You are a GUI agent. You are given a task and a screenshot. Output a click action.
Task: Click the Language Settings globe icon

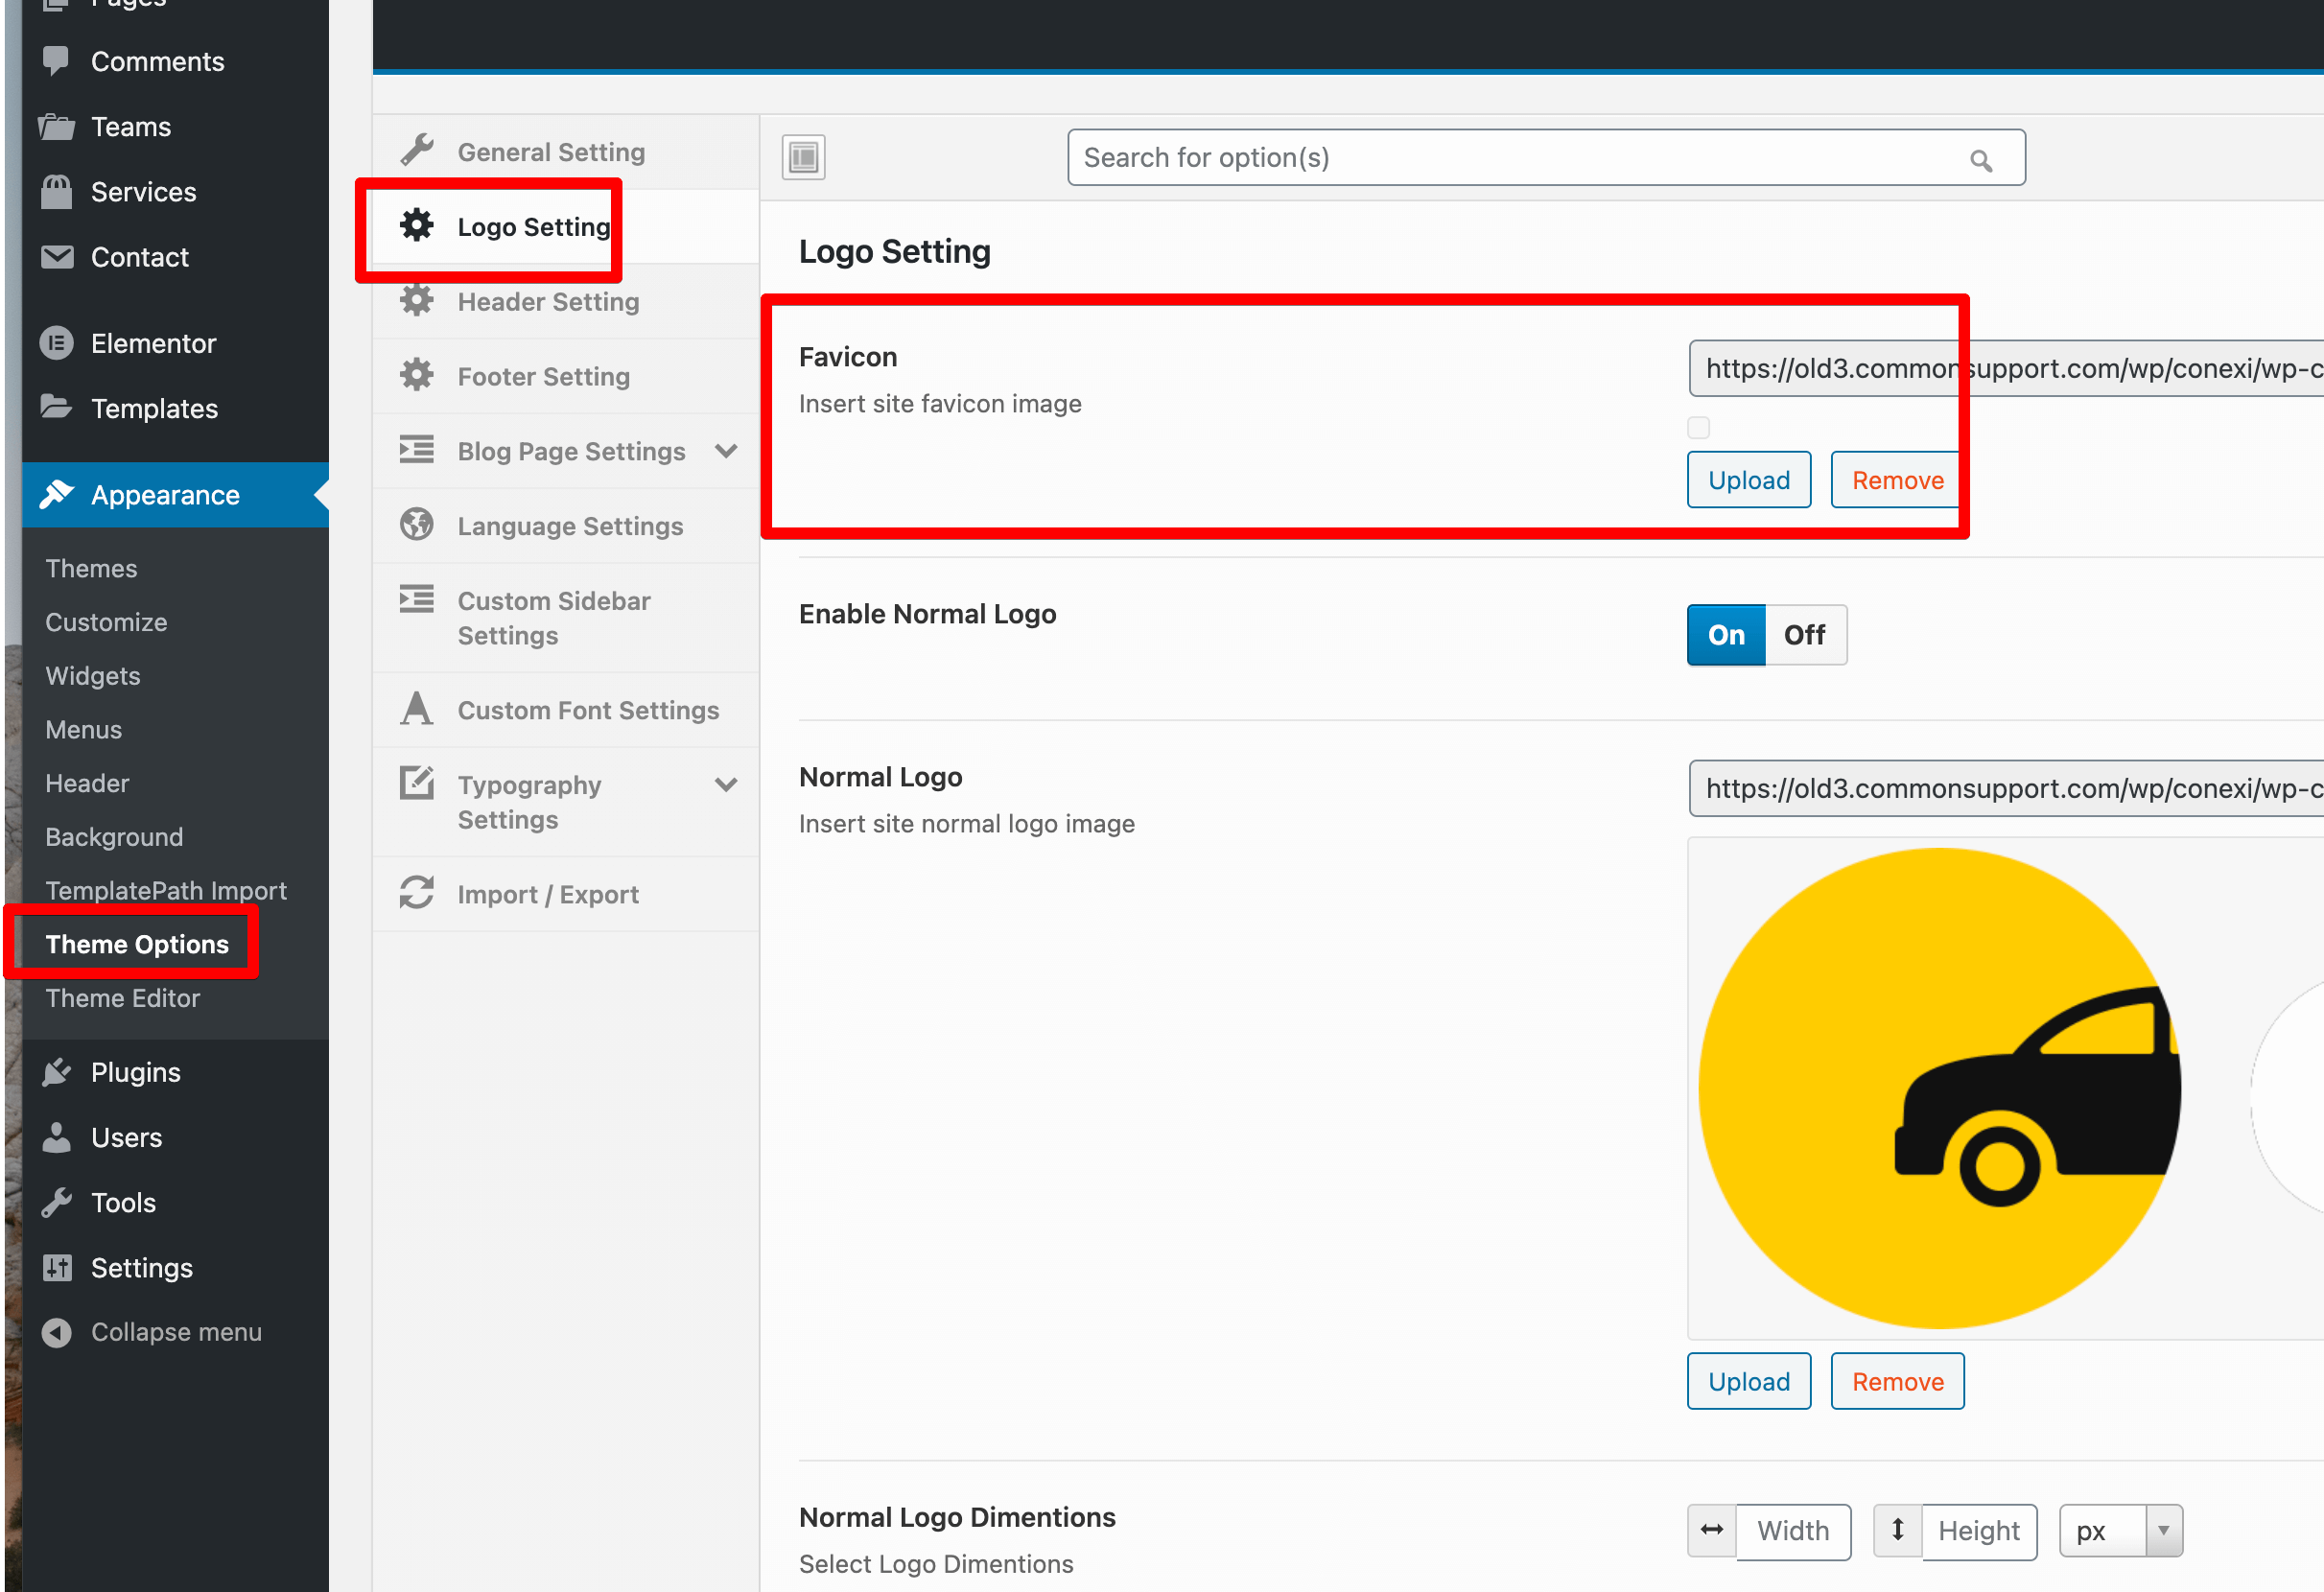(x=416, y=525)
